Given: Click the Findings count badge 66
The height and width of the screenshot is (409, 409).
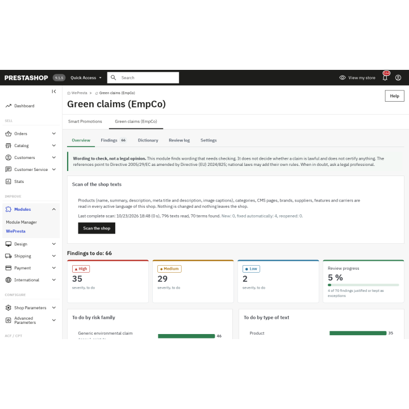Looking at the screenshot, I should 123,140.
